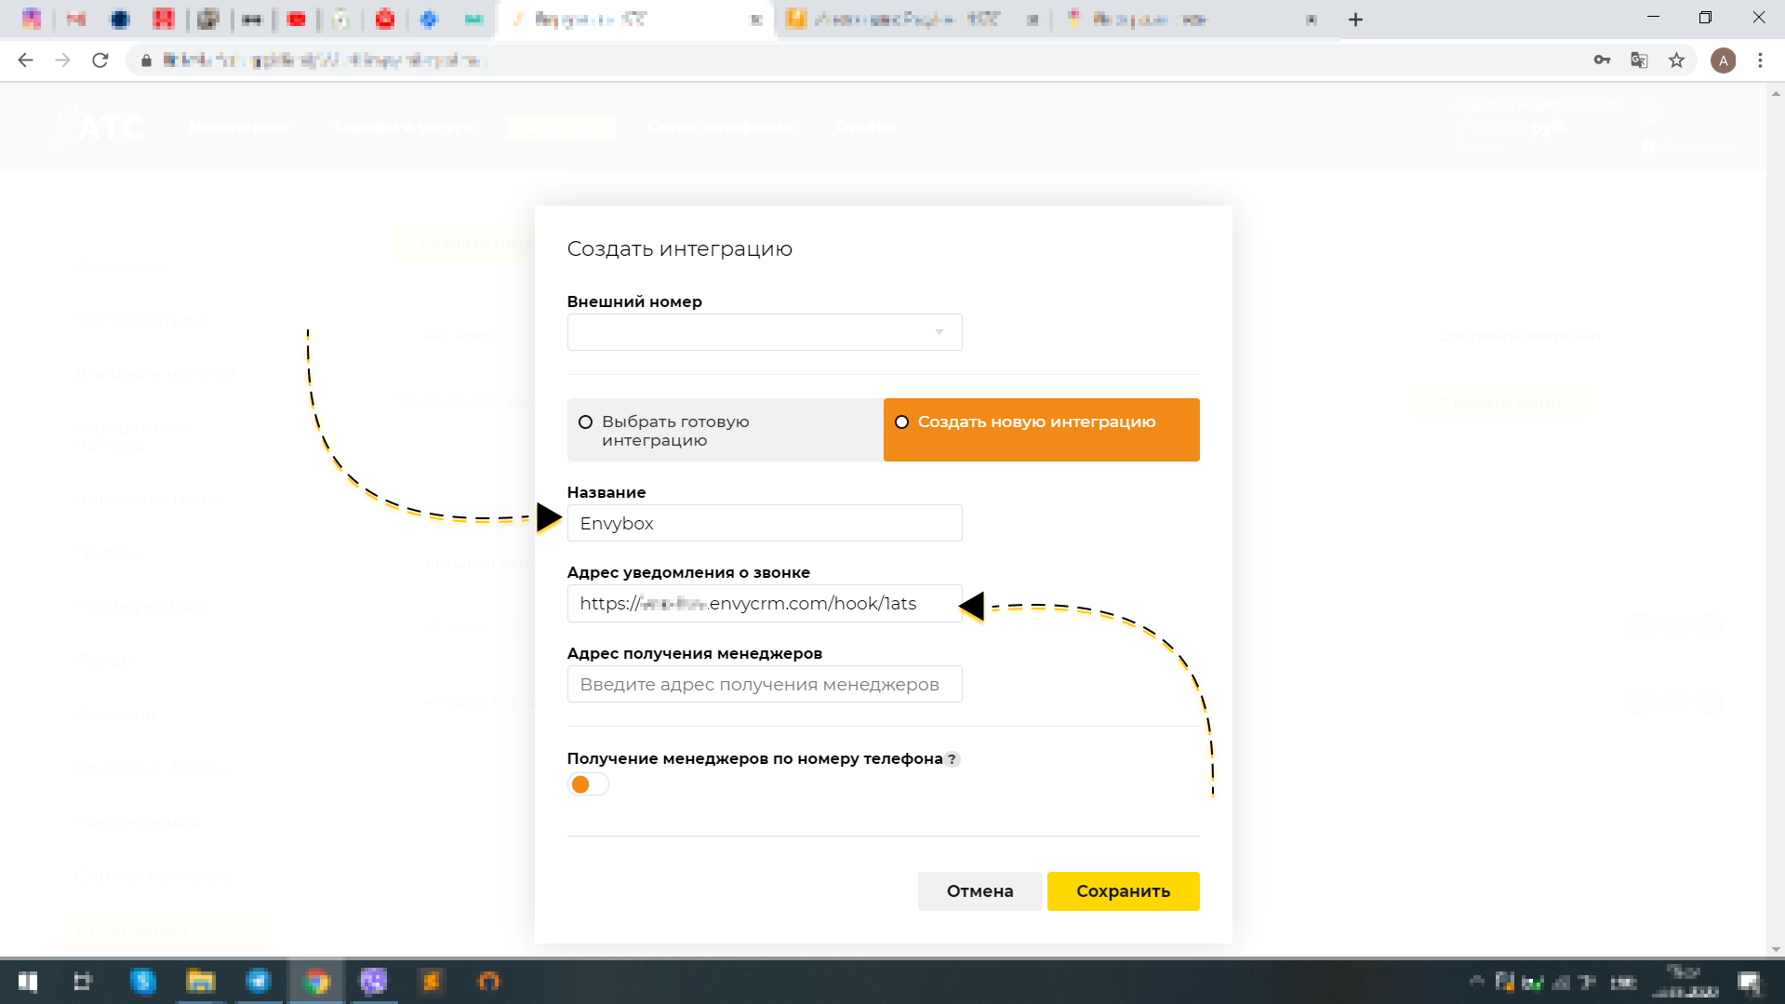Click the Task View taskbar icon

point(83,982)
